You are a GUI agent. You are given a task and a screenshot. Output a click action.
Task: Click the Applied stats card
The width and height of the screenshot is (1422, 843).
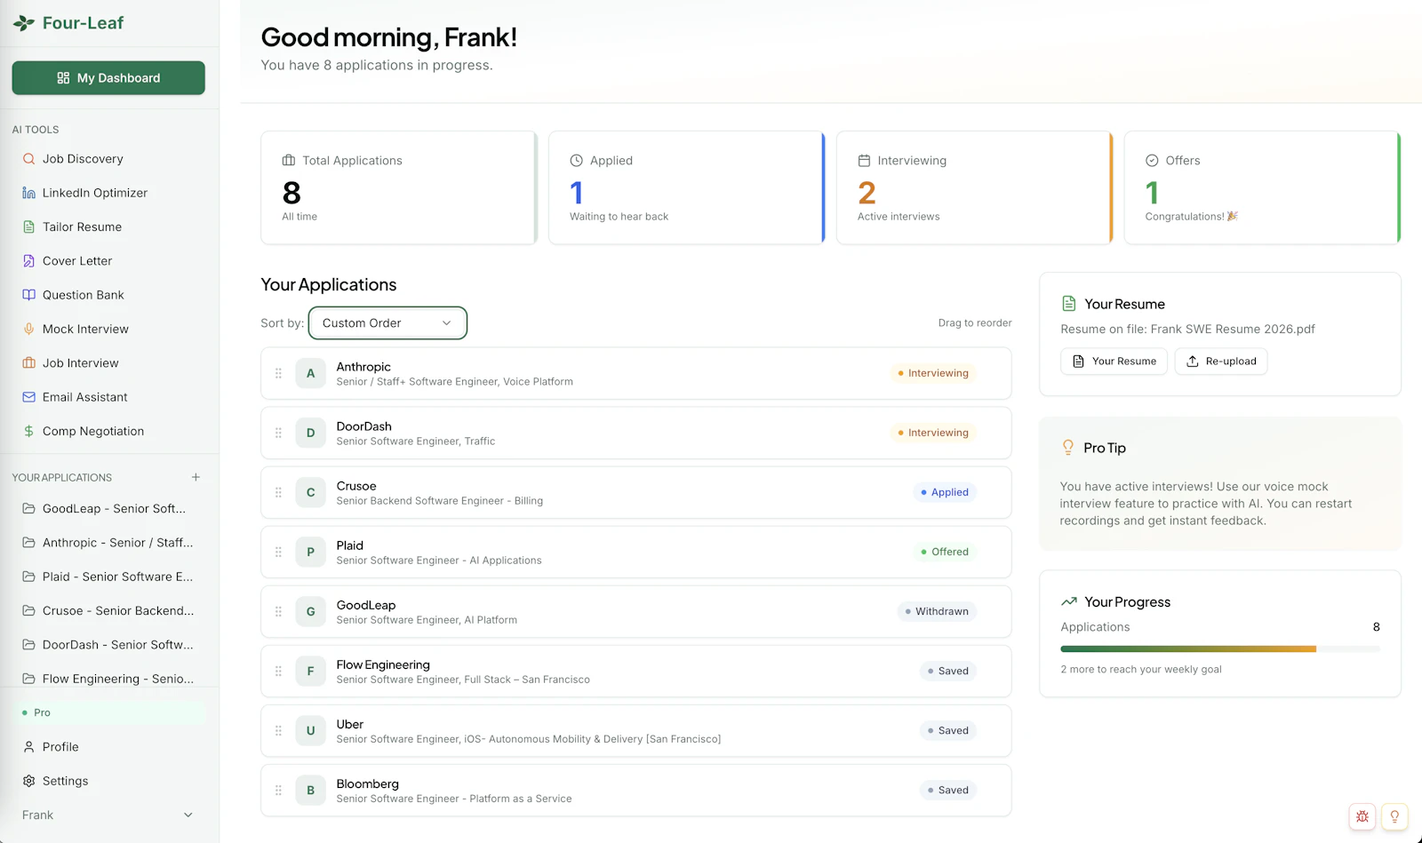coord(687,187)
